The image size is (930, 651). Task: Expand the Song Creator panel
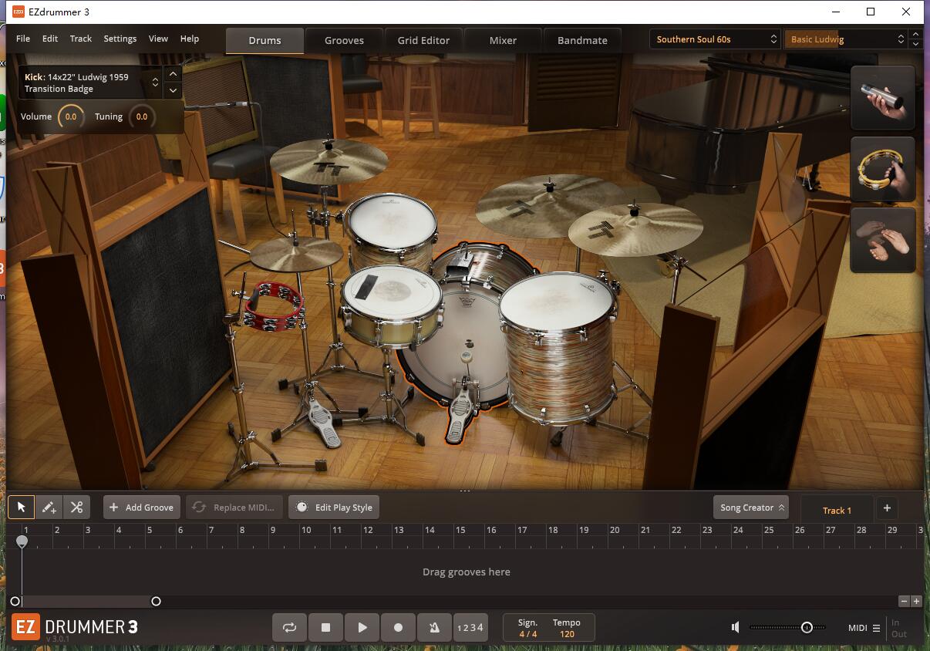(x=751, y=508)
